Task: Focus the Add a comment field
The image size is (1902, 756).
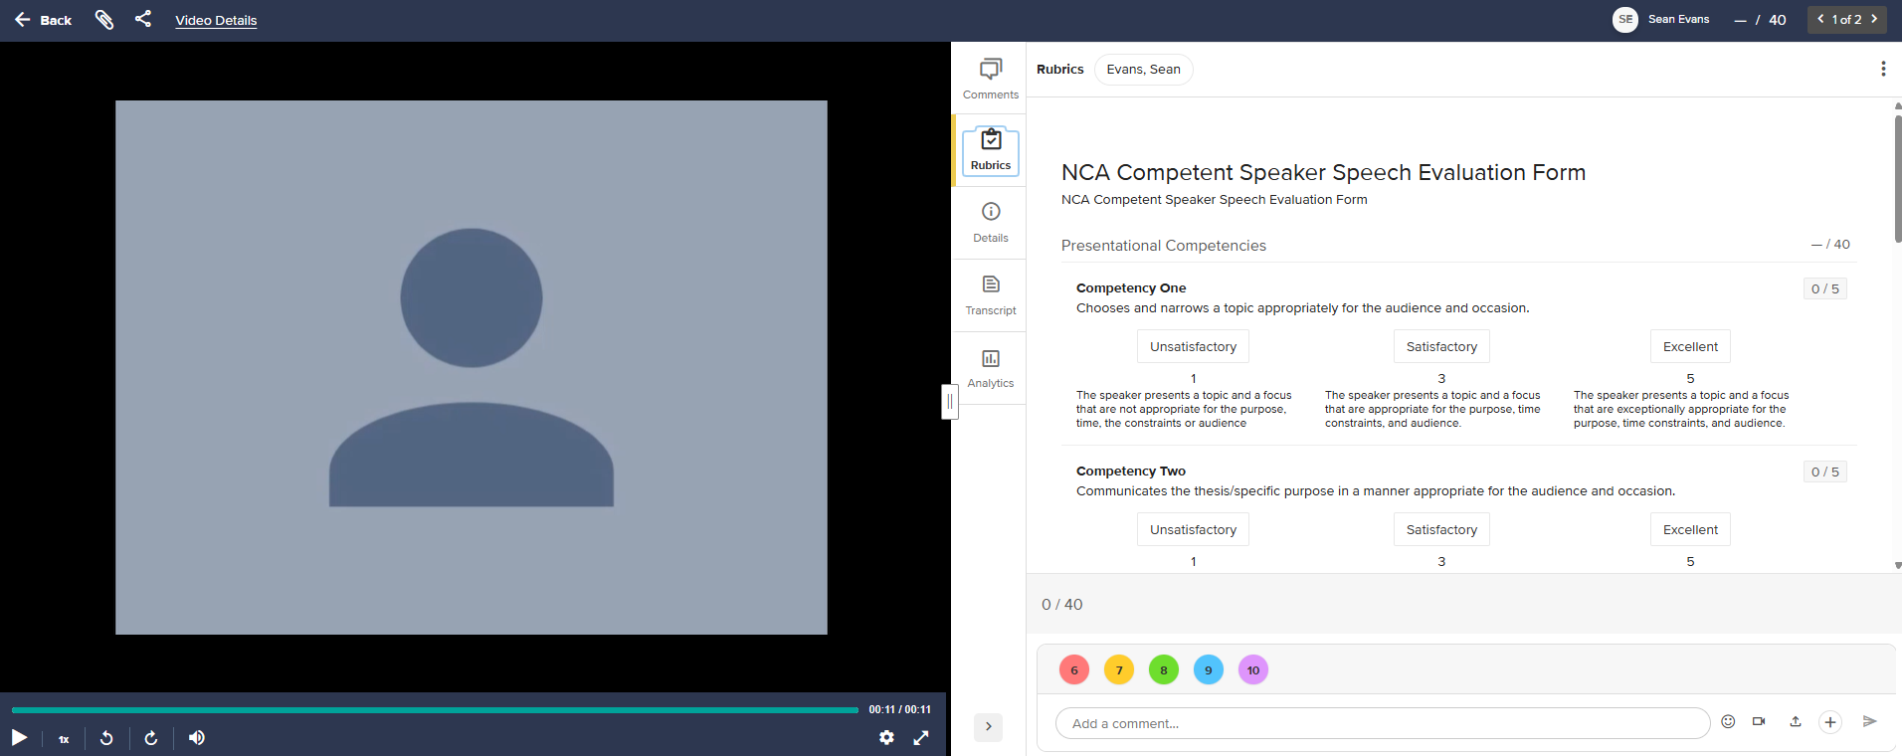Action: pos(1383,723)
